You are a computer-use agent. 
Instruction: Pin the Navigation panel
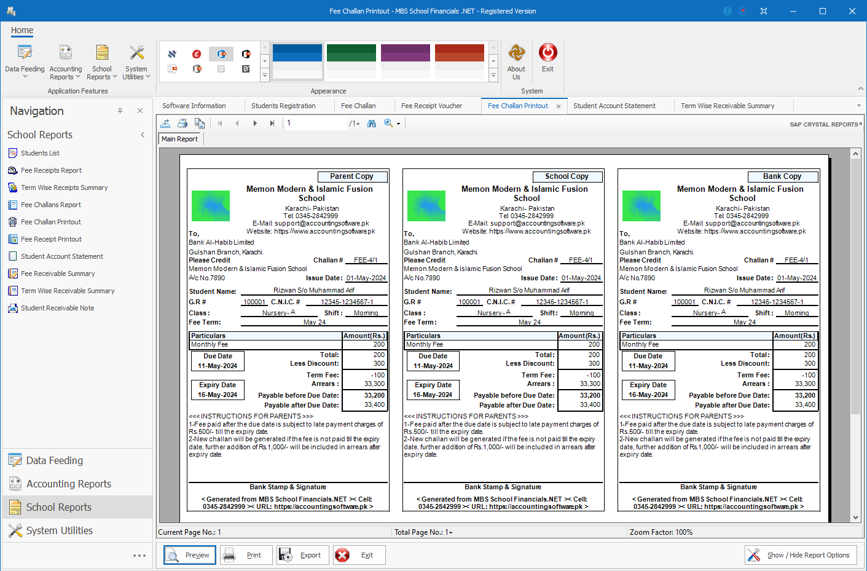120,111
